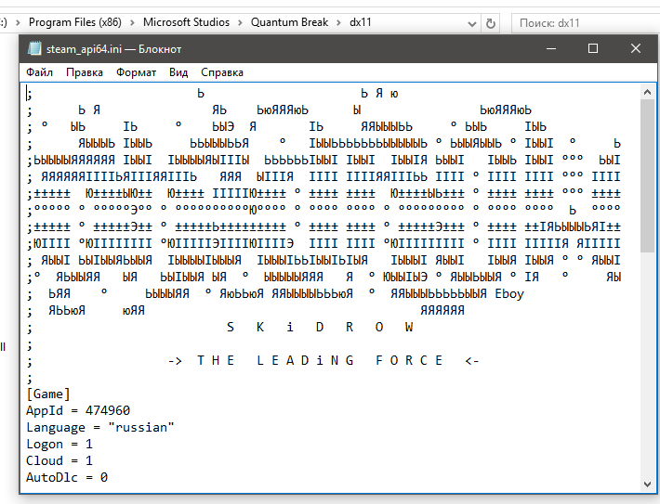Open the Вид menu

click(178, 72)
